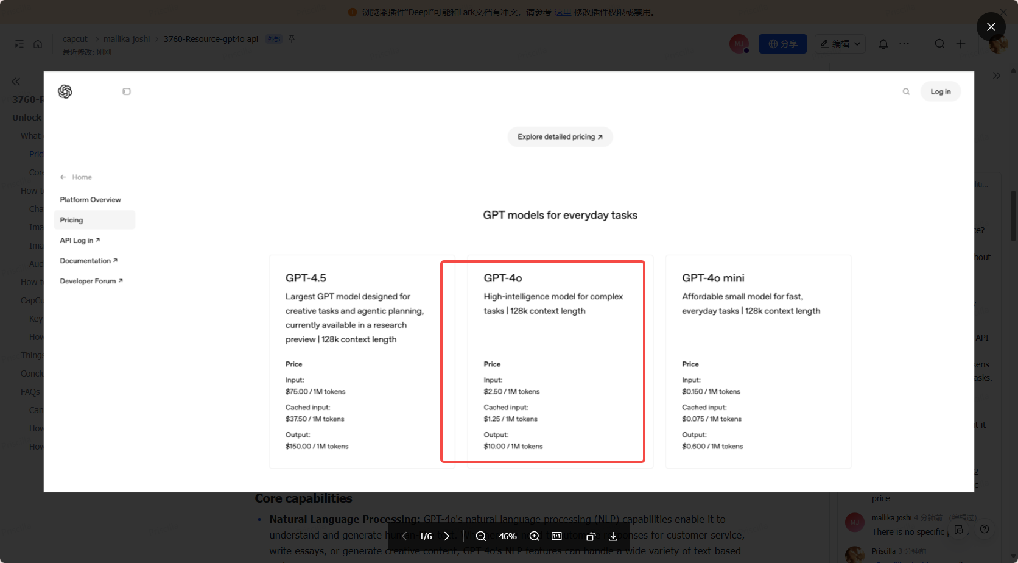The image size is (1018, 563).
Task: Click the 1/6 image counter
Action: (x=426, y=536)
